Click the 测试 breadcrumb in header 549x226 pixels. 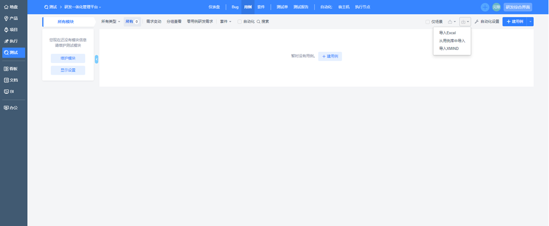coord(51,7)
